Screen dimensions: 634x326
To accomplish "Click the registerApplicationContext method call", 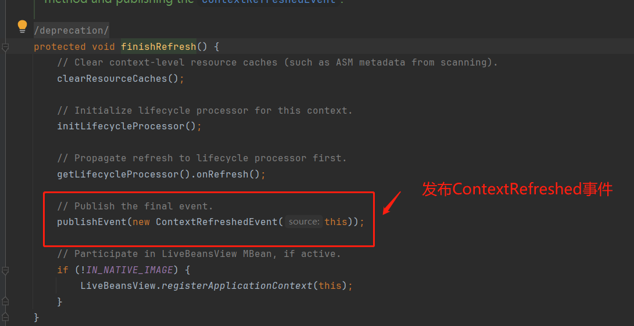I will 237,285.
